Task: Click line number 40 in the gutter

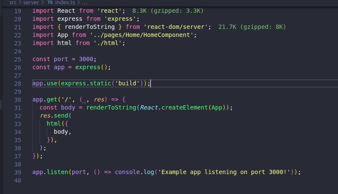Action: pos(18,180)
